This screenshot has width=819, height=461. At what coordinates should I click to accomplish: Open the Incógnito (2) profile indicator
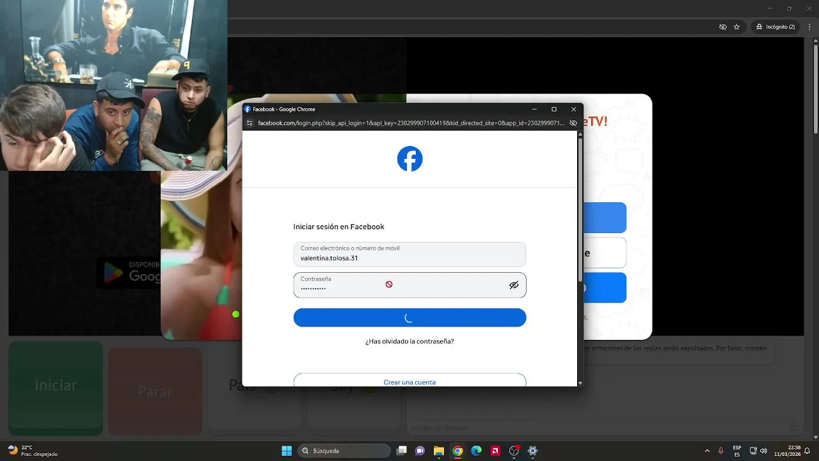point(775,27)
